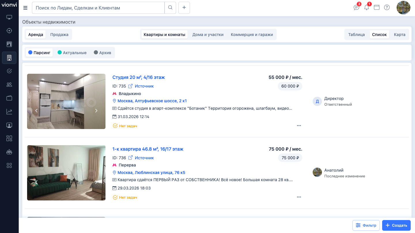Open the three-dots menu for listing 736
The height and width of the screenshot is (233, 415).
tap(299, 197)
